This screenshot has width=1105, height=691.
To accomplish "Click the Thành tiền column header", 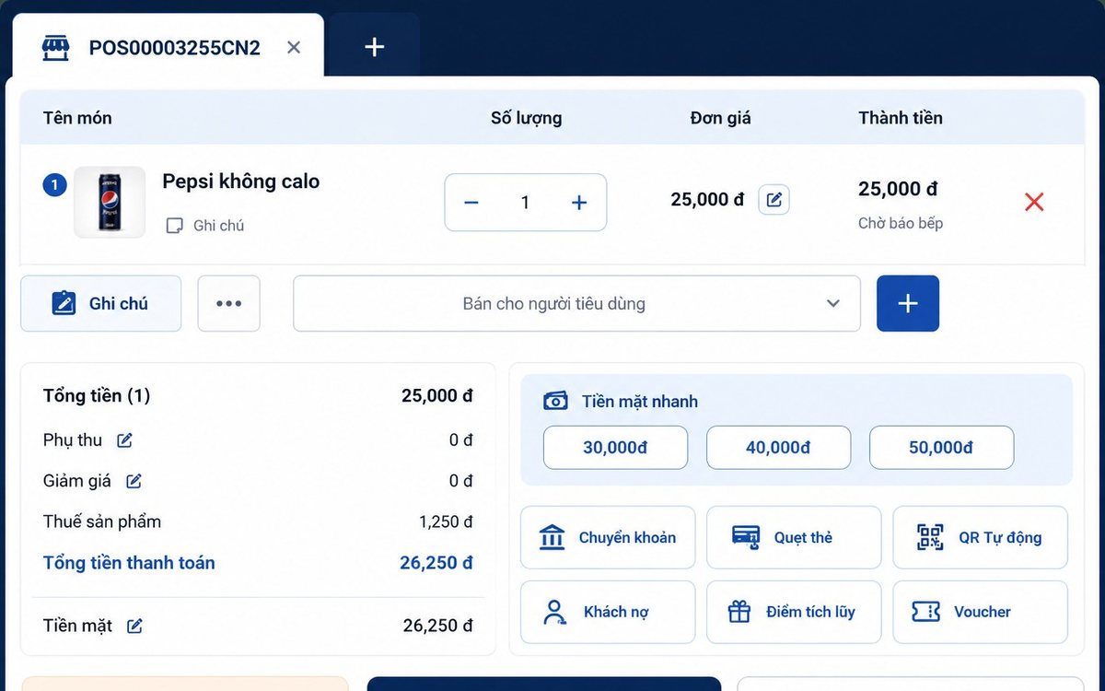I will click(x=901, y=118).
